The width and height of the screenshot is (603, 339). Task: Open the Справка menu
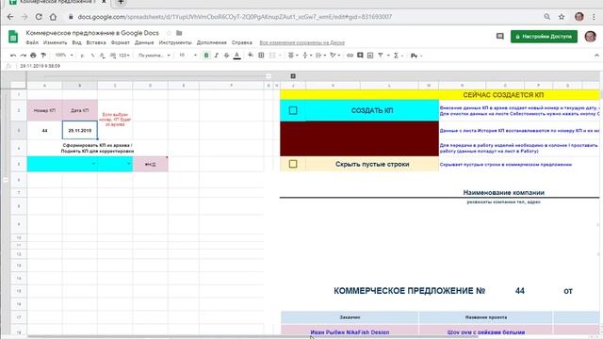click(x=242, y=42)
